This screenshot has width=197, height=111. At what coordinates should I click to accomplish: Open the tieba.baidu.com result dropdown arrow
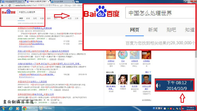[47, 72]
